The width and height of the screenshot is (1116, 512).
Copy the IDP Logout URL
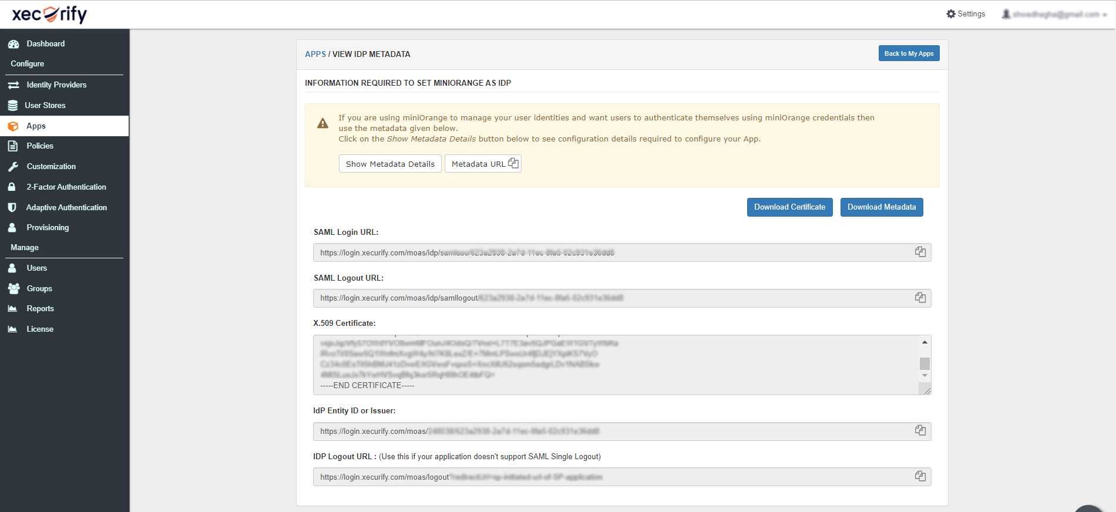pos(920,476)
